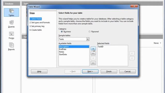Open the Reports section in Database pane
The height and width of the screenshot is (93, 165).
click(x=11, y=47)
